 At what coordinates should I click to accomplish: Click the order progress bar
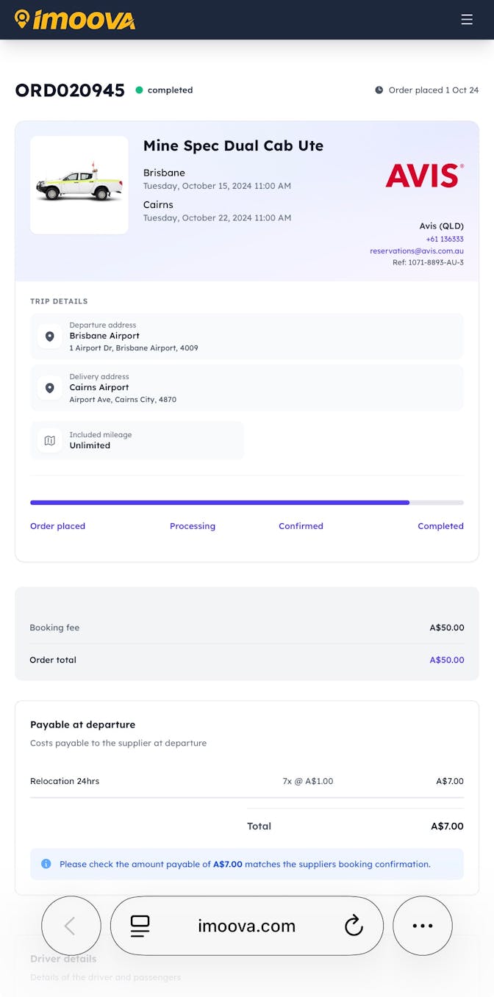tap(247, 503)
